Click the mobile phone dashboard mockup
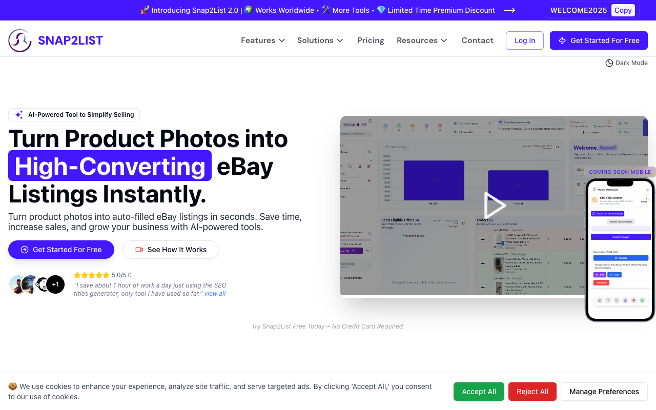 620,250
